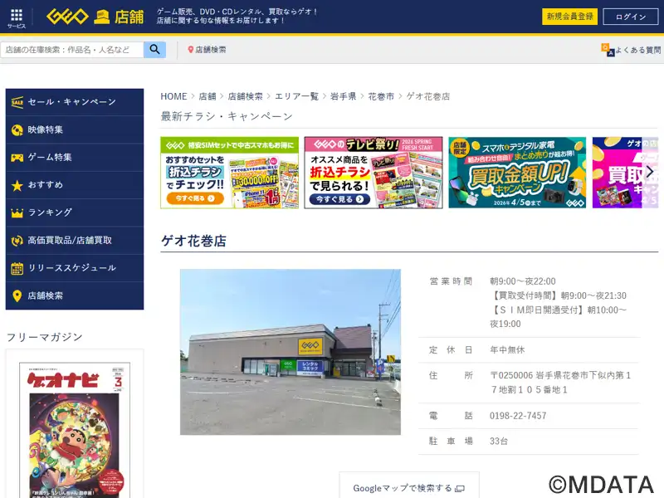Open ランキング sidebar menu
664x498 pixels.
[x=75, y=213]
